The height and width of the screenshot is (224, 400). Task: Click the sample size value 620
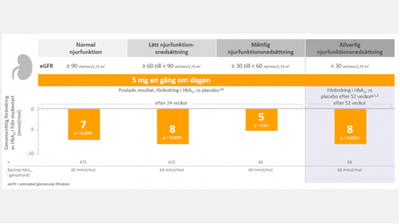[x=173, y=162]
